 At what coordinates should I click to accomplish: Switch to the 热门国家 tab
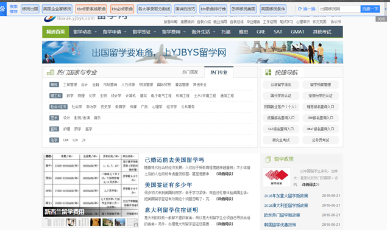point(190,72)
